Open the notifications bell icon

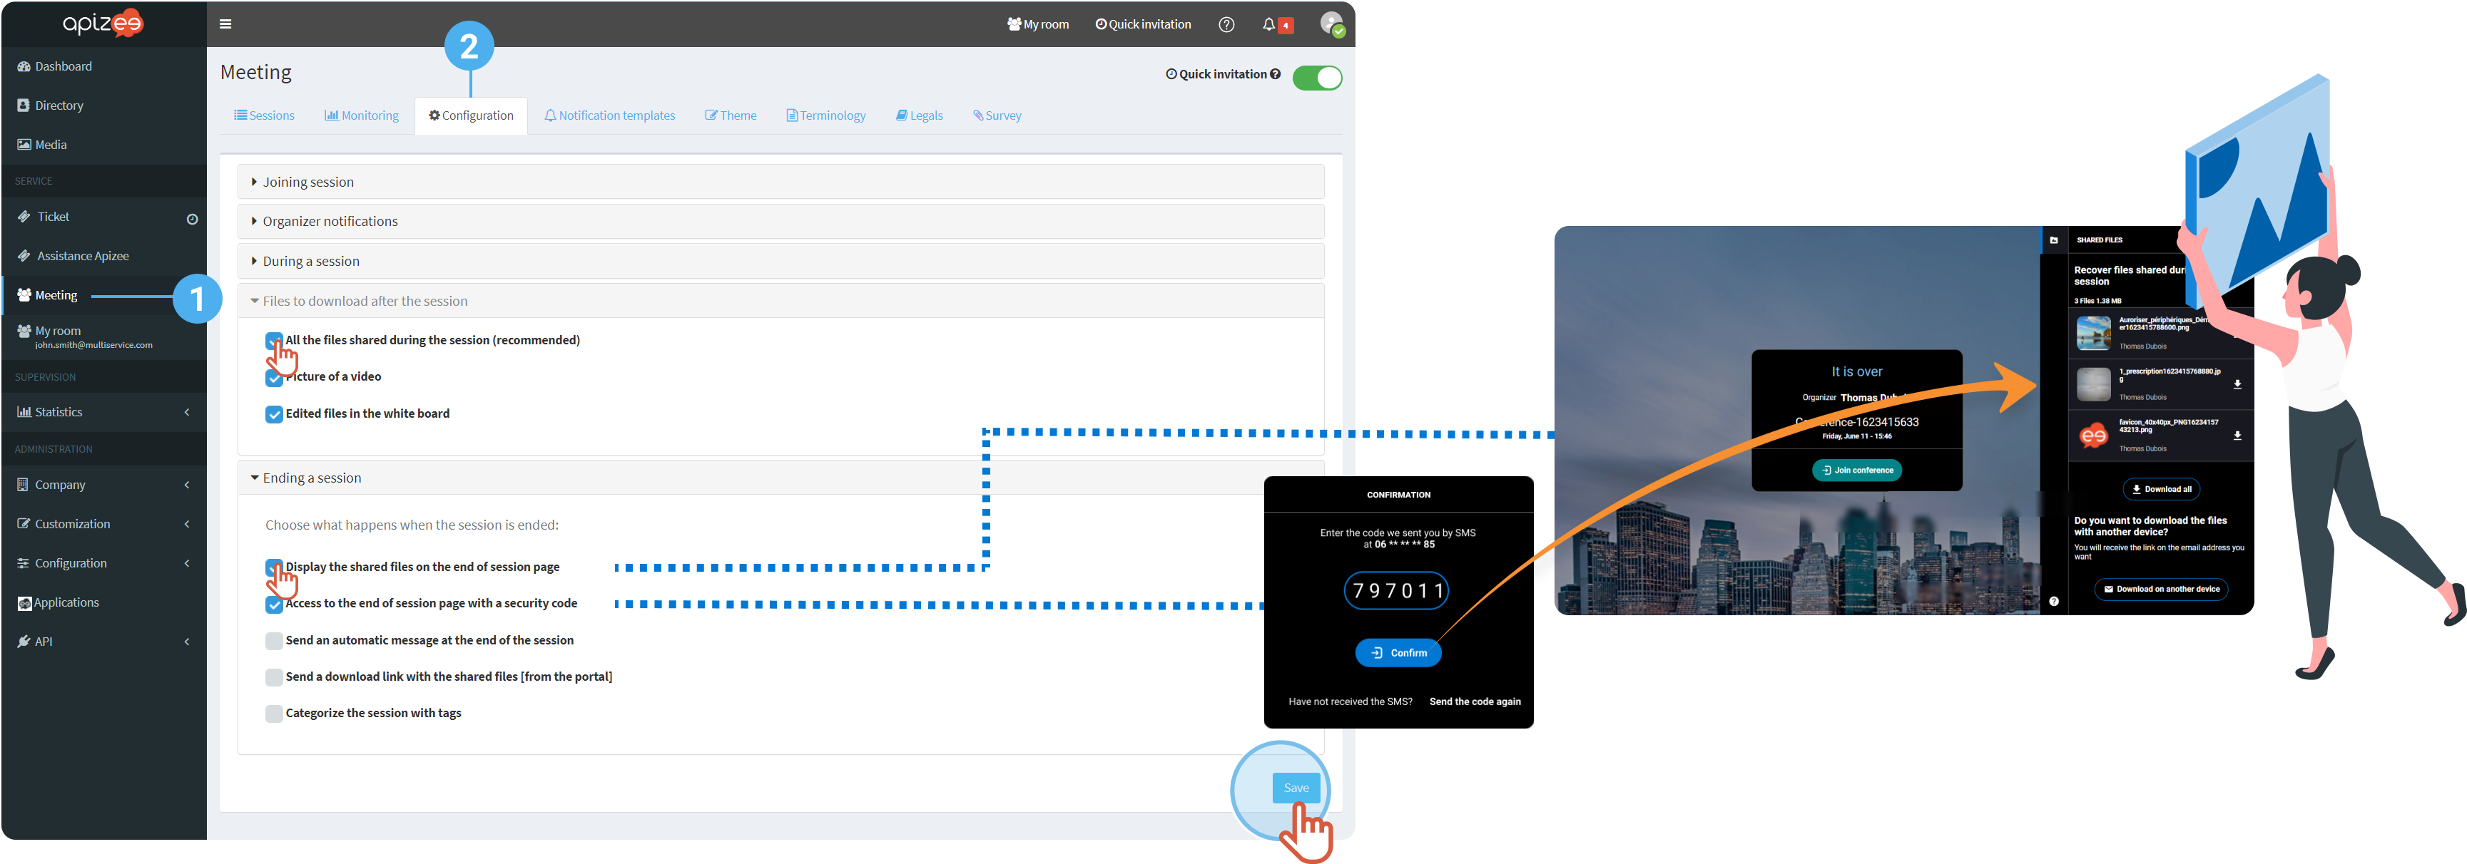[1268, 25]
